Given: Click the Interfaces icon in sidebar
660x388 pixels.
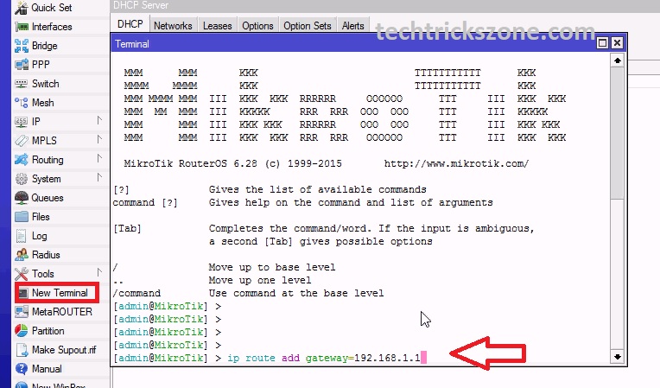Looking at the screenshot, I should 21,26.
